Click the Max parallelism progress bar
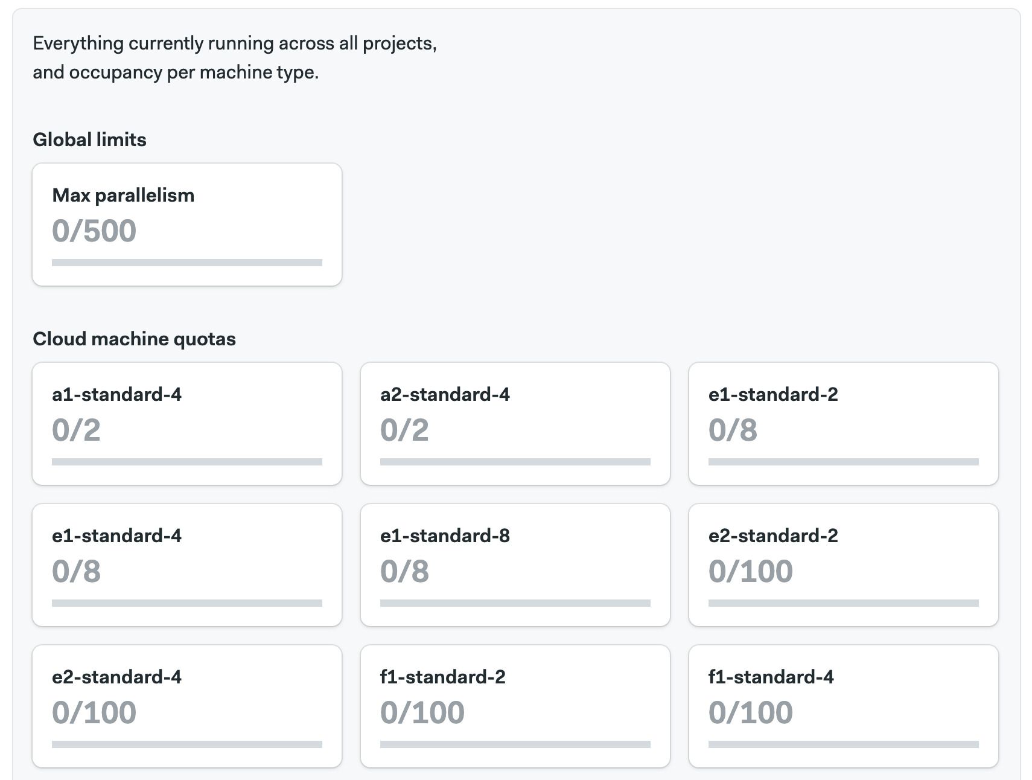Screen dimensions: 1032x780 pyautogui.click(x=187, y=263)
